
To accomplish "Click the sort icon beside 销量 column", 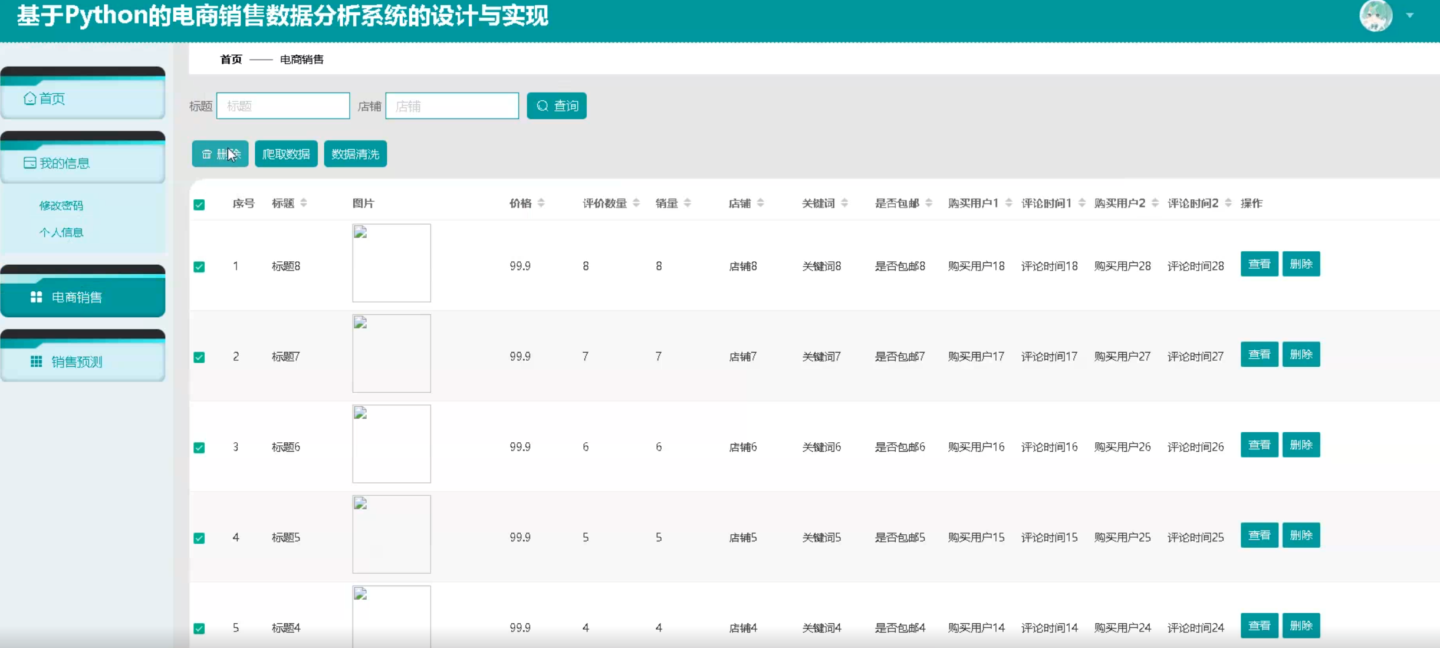I will (x=687, y=203).
